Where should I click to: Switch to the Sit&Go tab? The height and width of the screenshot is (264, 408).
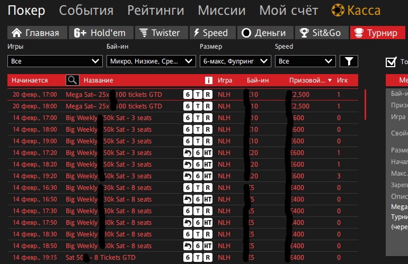point(322,33)
